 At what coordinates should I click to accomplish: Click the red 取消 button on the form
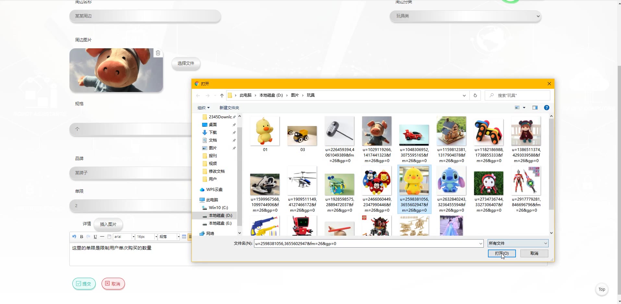click(x=113, y=284)
